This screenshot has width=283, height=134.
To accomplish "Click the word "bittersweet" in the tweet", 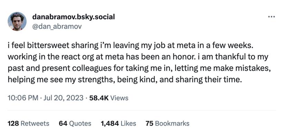I will 49,46.
